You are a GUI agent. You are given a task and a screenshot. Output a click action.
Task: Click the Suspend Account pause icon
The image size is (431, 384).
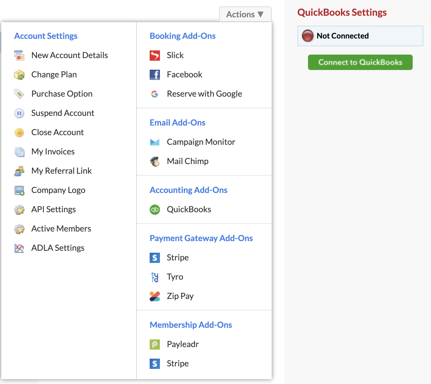19,113
